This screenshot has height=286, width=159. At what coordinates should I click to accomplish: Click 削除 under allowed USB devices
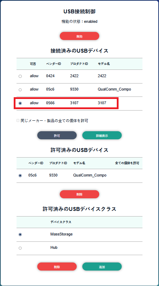tap(79, 194)
